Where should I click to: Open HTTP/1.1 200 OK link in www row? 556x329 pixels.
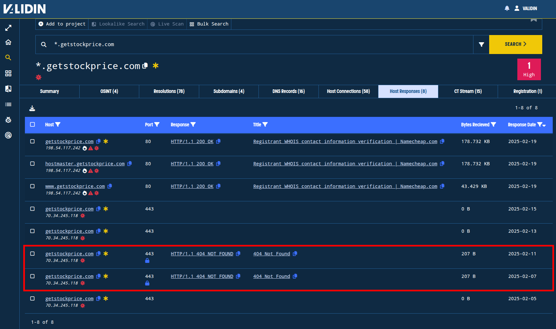[x=192, y=186]
